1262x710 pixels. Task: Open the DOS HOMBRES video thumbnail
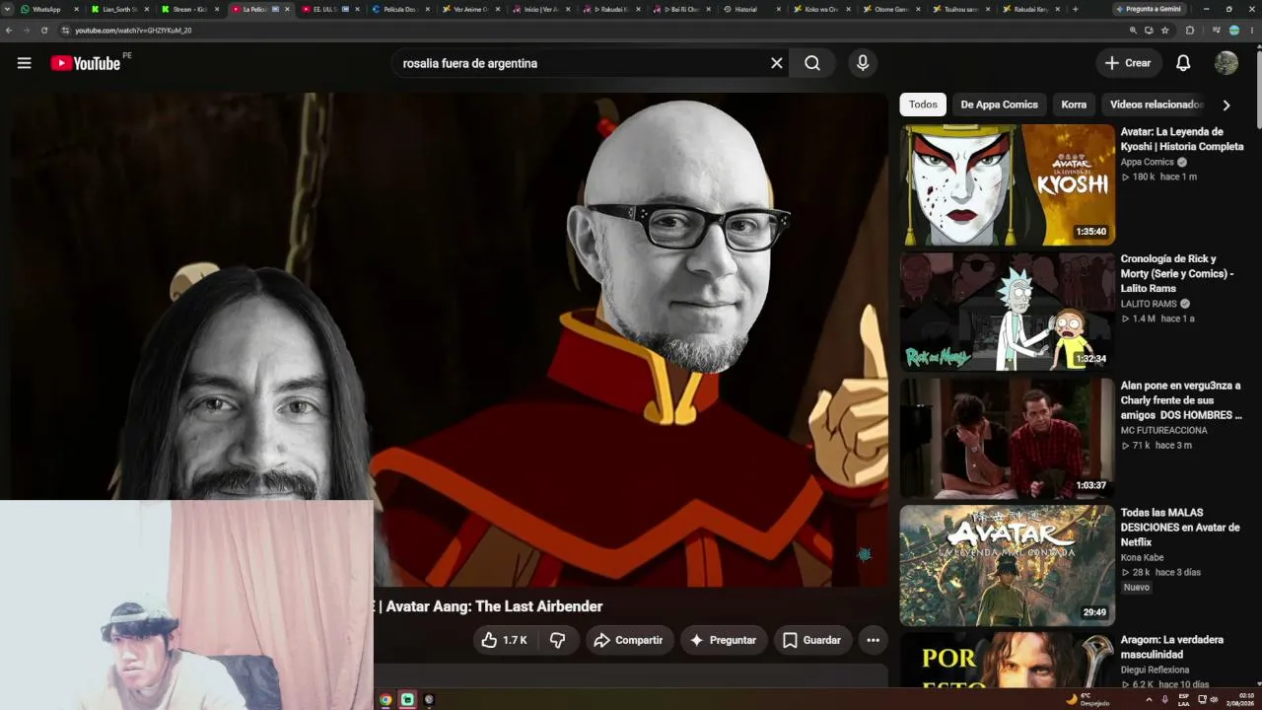coord(1008,439)
